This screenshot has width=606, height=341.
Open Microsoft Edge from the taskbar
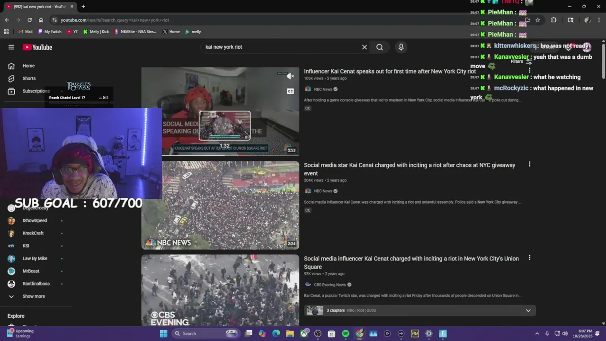(x=276, y=333)
